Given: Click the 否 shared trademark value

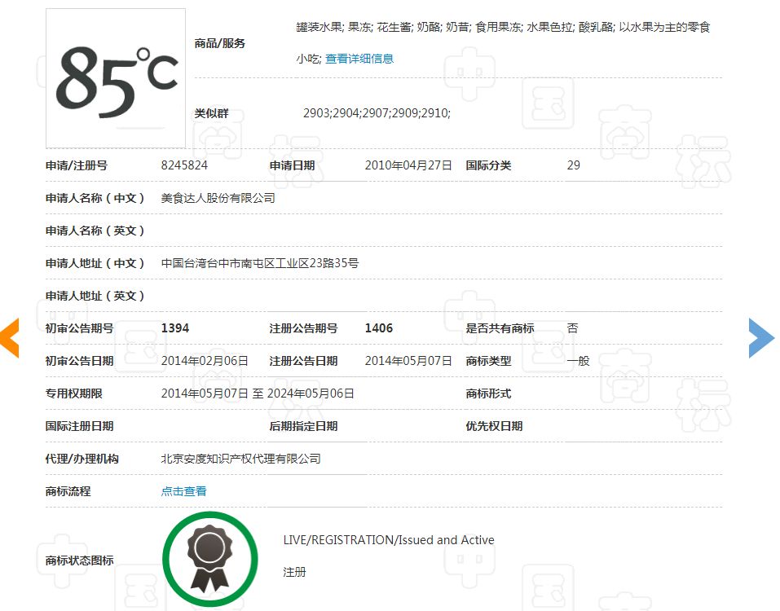Looking at the screenshot, I should click(572, 328).
